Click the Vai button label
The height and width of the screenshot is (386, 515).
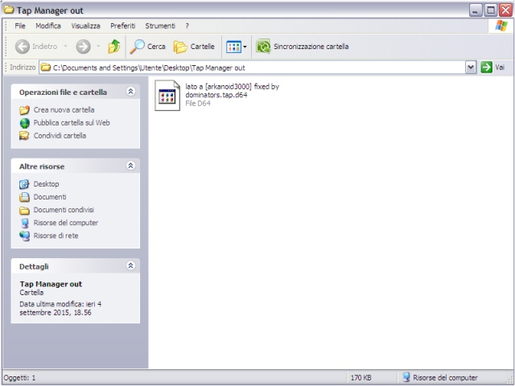[x=500, y=68]
